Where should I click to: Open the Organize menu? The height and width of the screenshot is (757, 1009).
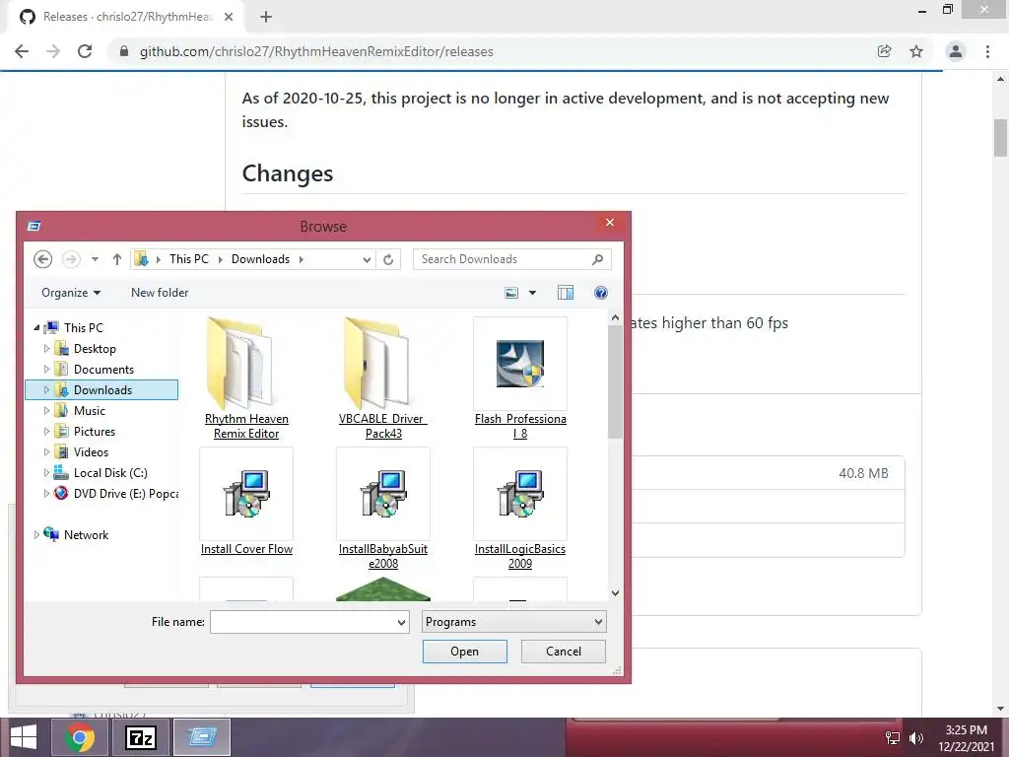[71, 293]
